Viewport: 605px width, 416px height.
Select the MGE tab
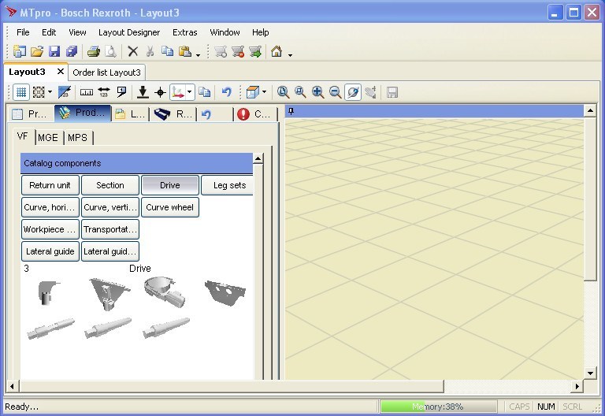coord(48,137)
